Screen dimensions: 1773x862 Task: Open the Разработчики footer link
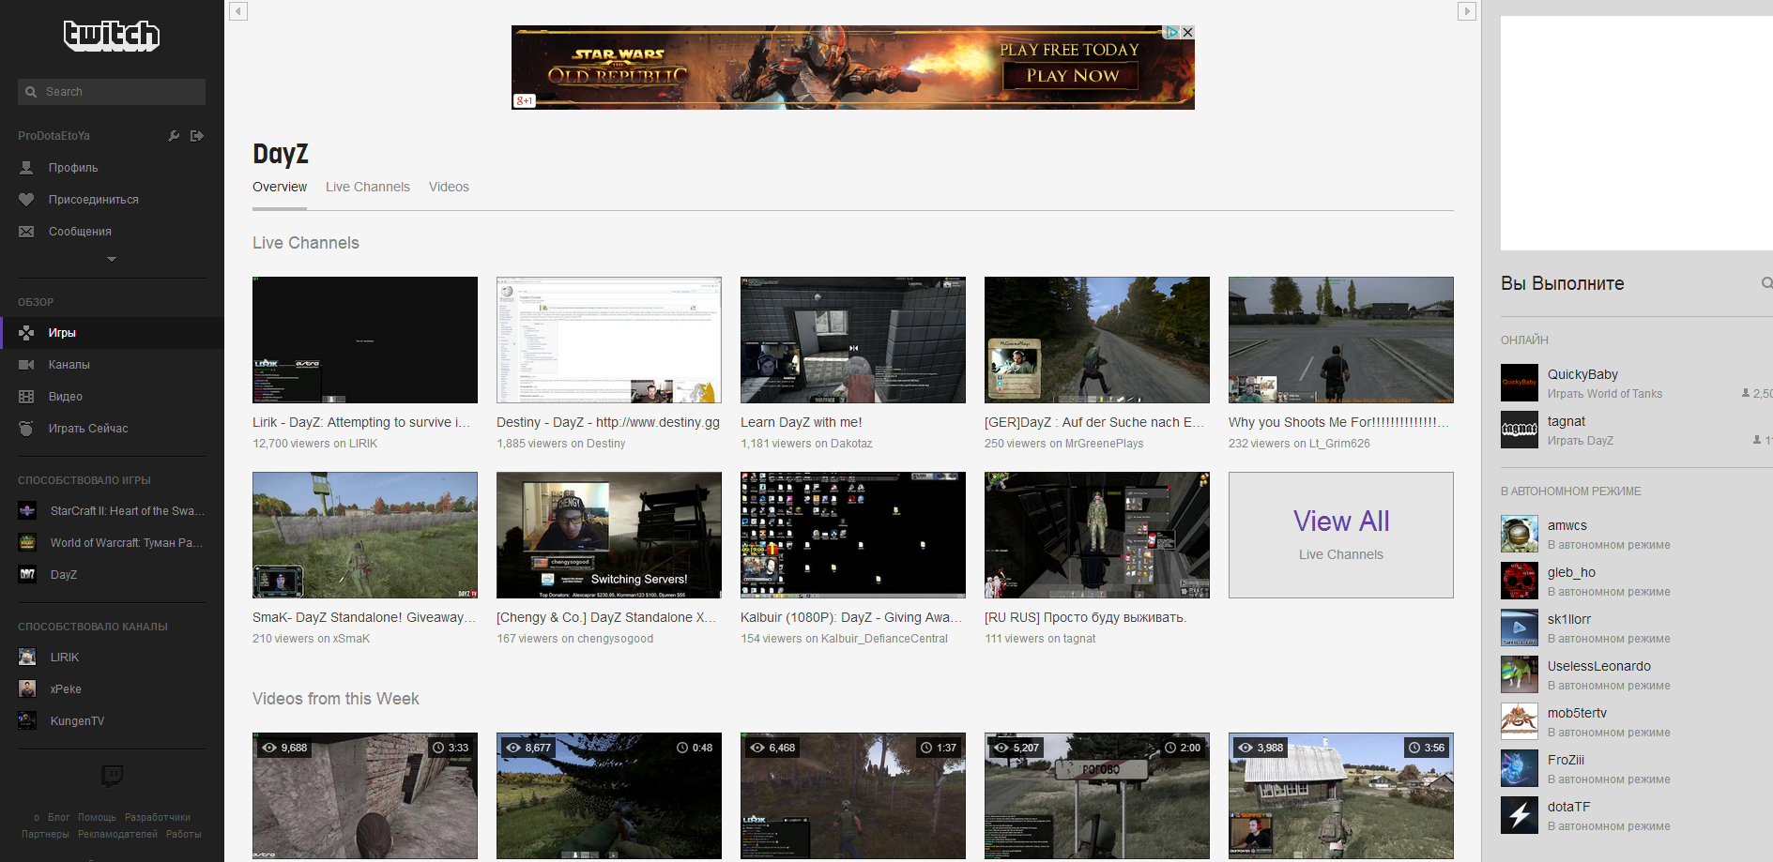[158, 818]
